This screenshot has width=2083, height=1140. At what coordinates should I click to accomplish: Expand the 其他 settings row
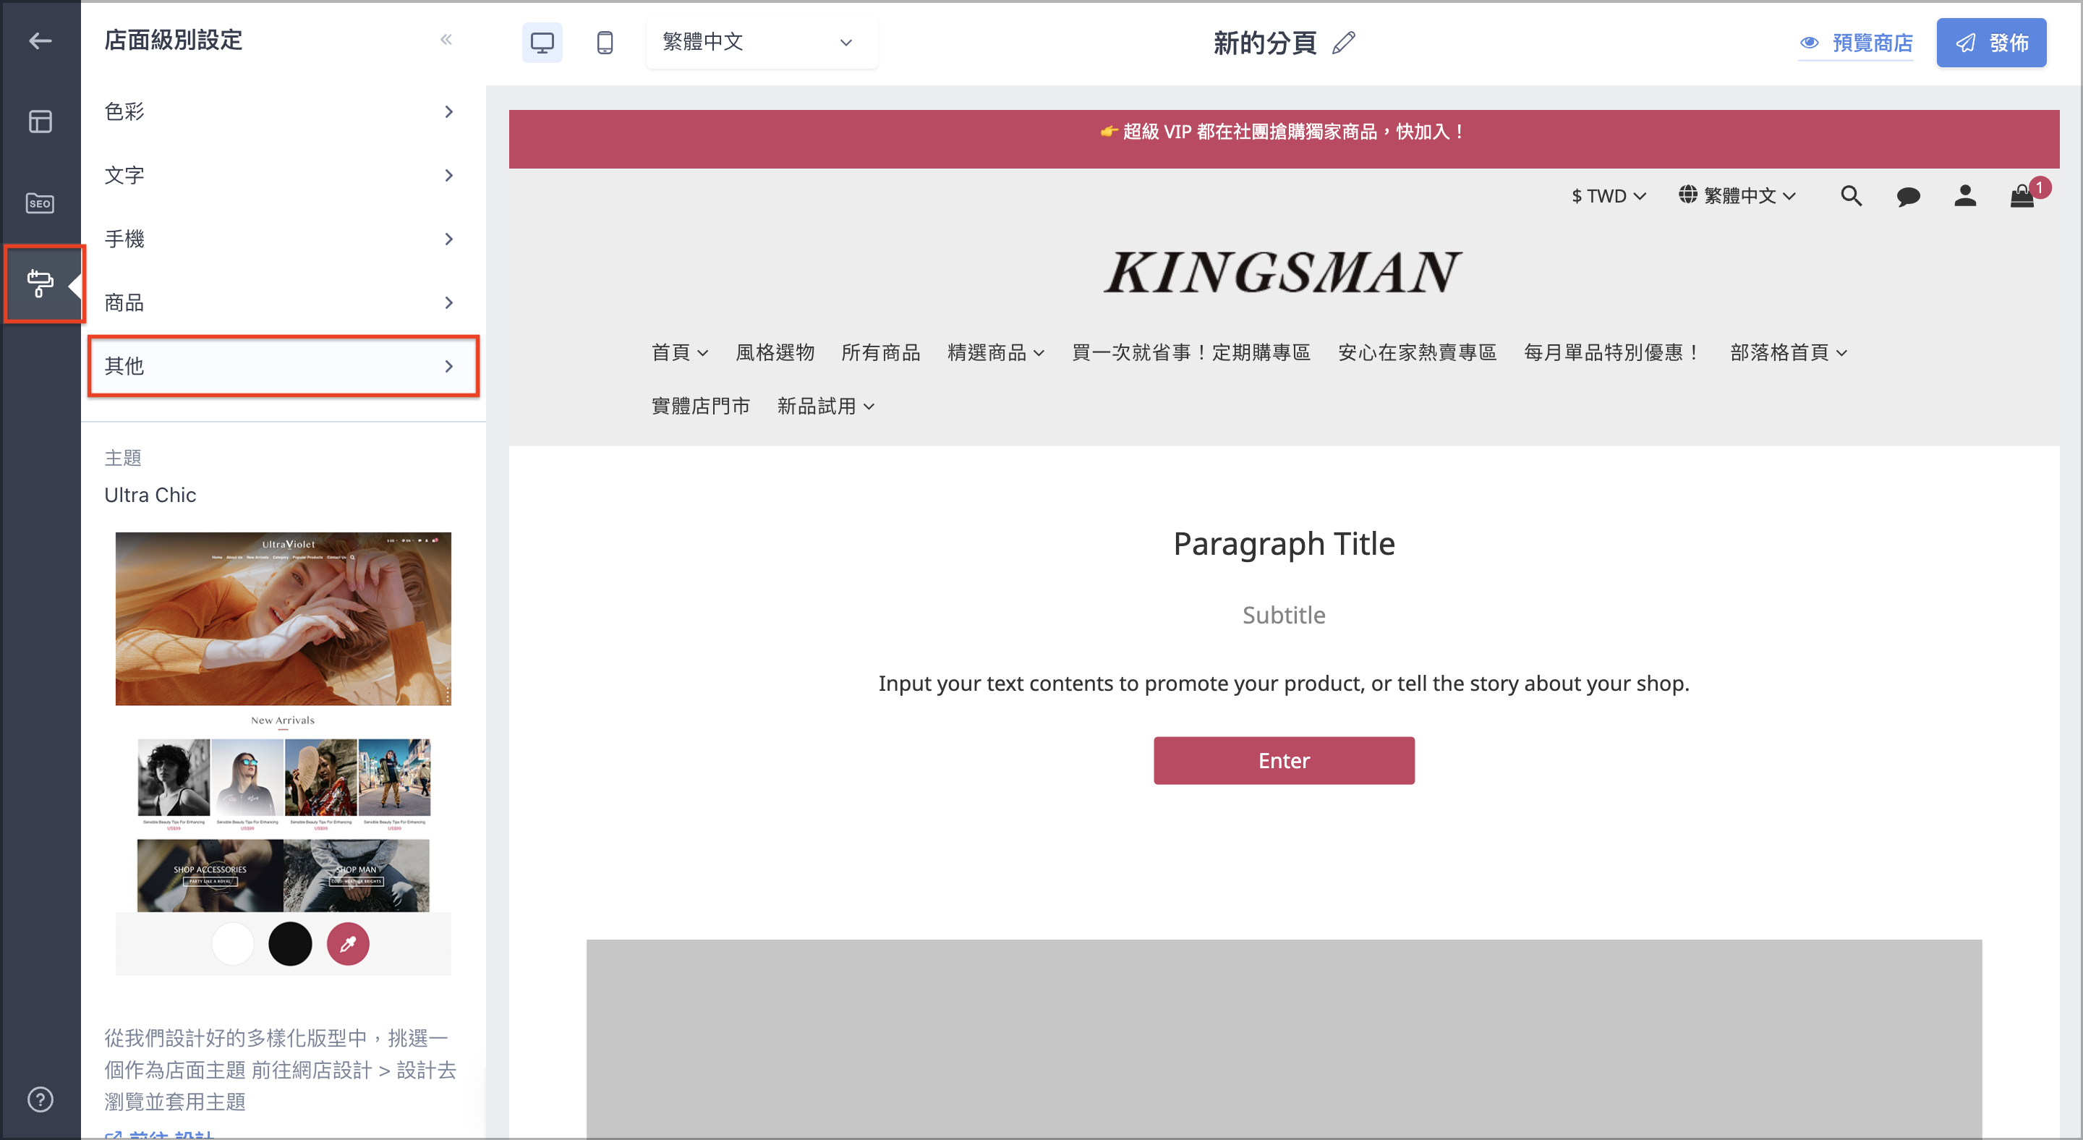click(x=283, y=365)
